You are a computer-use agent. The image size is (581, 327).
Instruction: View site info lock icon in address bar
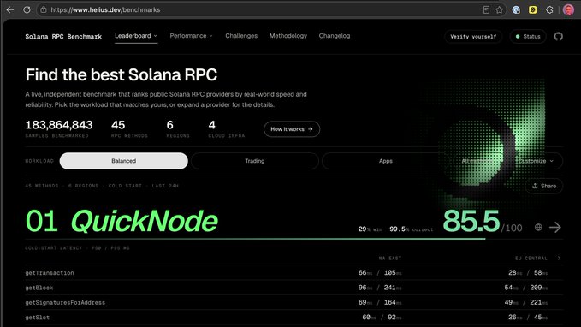click(44, 10)
